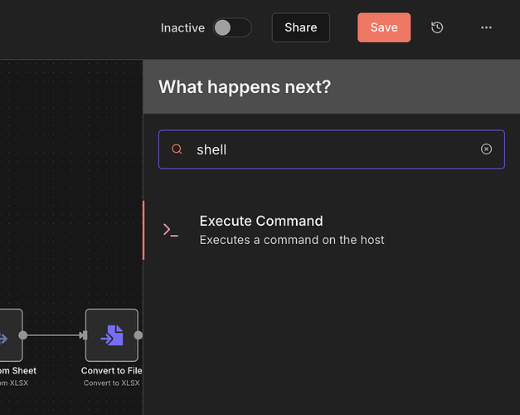Click the input connector of Convert to File
This screenshot has width=520, height=415.
click(84, 335)
